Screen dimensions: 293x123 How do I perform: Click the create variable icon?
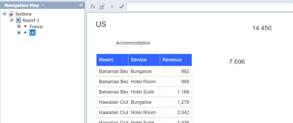coord(102,7)
